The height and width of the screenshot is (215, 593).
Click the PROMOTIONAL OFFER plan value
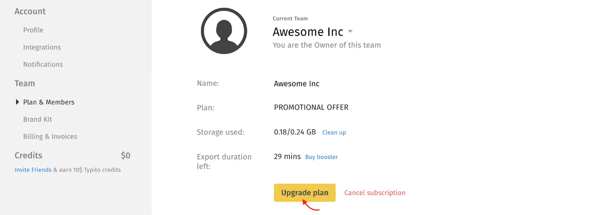[x=311, y=107]
